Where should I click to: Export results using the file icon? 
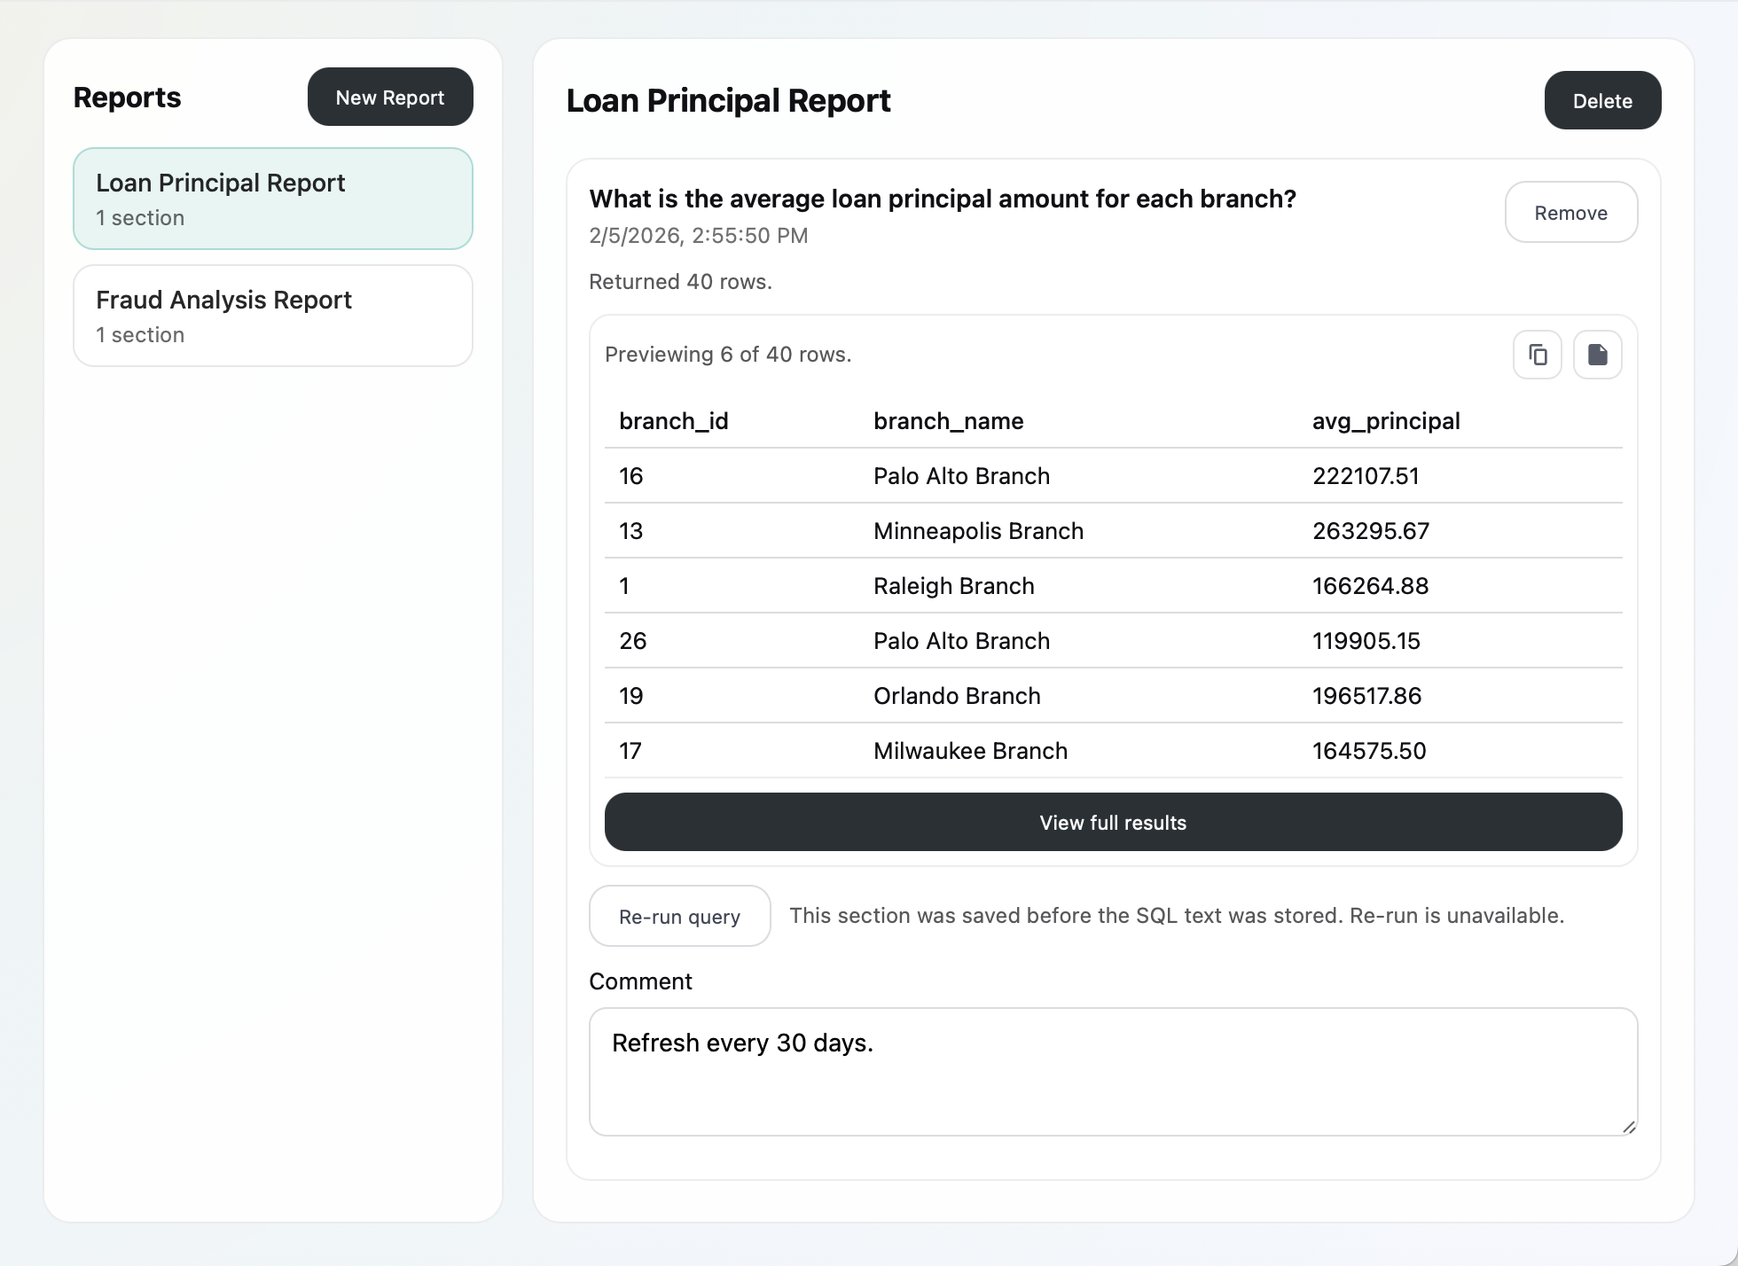tap(1597, 354)
